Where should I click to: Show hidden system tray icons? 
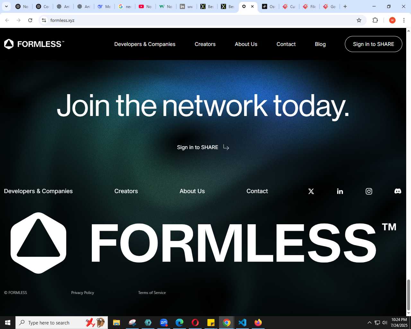pyautogui.click(x=369, y=323)
